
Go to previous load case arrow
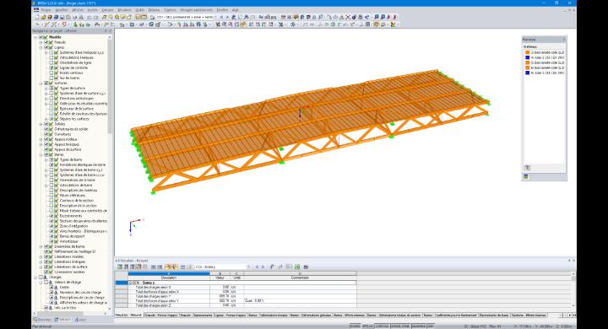click(221, 17)
